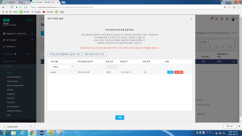Collapse the selected server row chevron
Viewport: 242px width, 136px height.
pyautogui.click(x=234, y=62)
